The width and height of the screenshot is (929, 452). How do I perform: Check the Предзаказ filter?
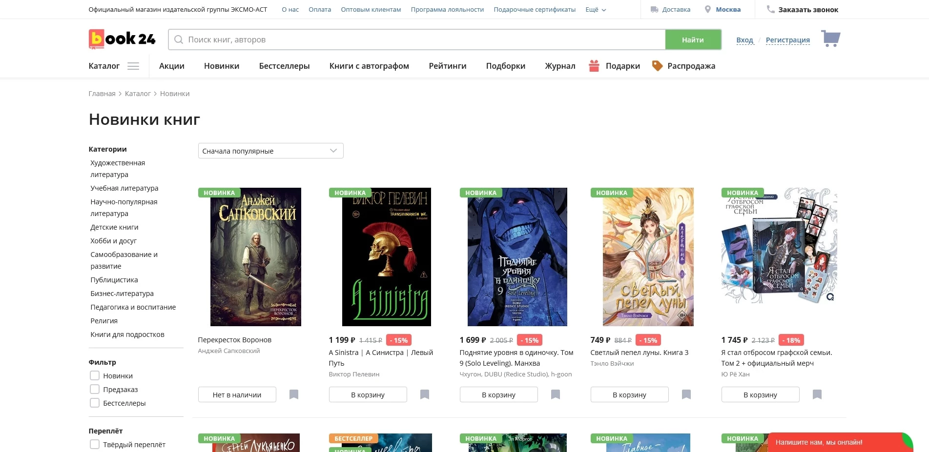coord(95,390)
